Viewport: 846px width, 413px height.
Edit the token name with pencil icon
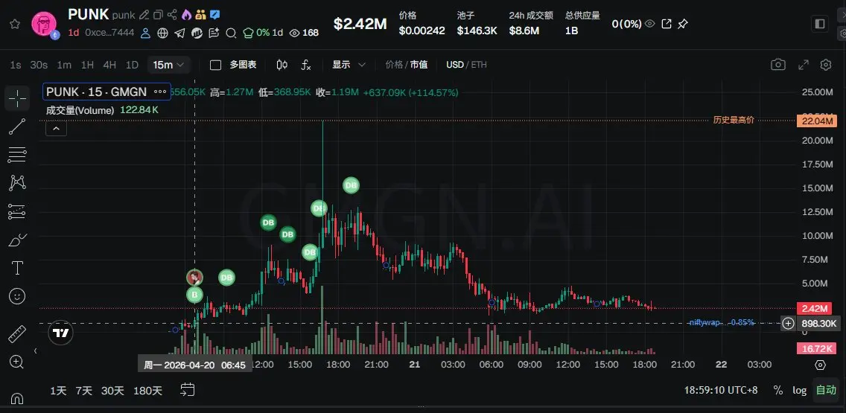pyautogui.click(x=144, y=15)
